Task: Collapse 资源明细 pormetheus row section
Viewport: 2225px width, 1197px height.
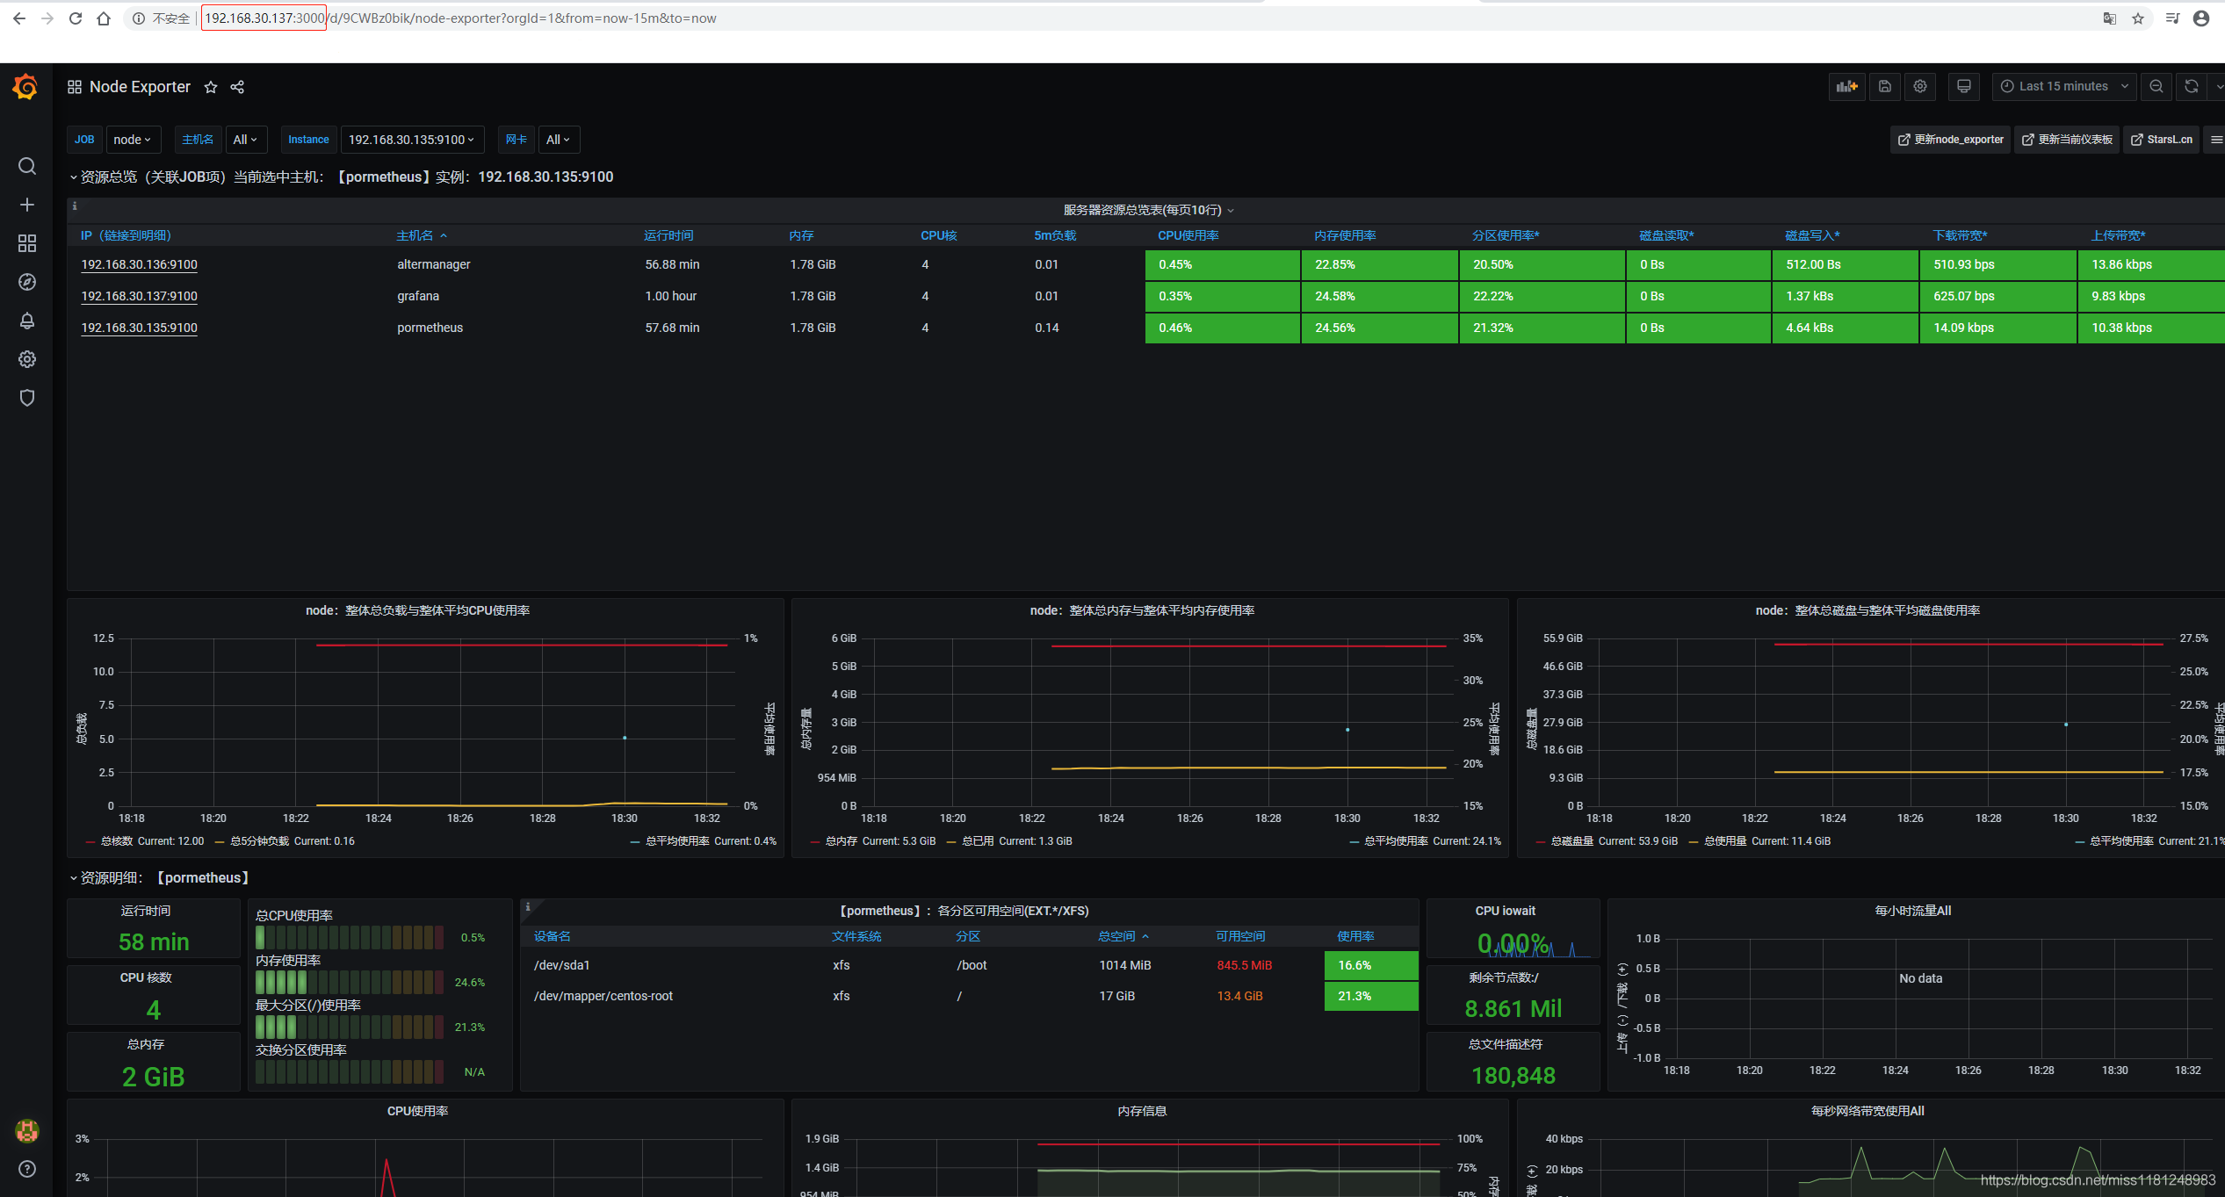Action: 73,878
